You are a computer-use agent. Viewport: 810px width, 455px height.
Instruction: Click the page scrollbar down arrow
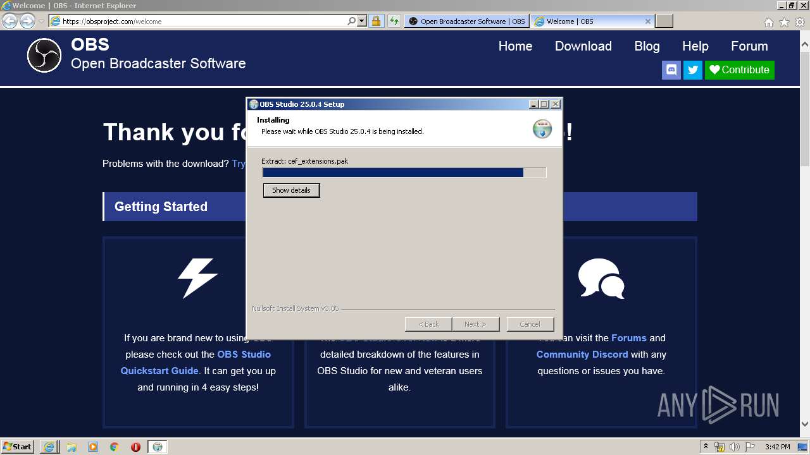pos(805,424)
